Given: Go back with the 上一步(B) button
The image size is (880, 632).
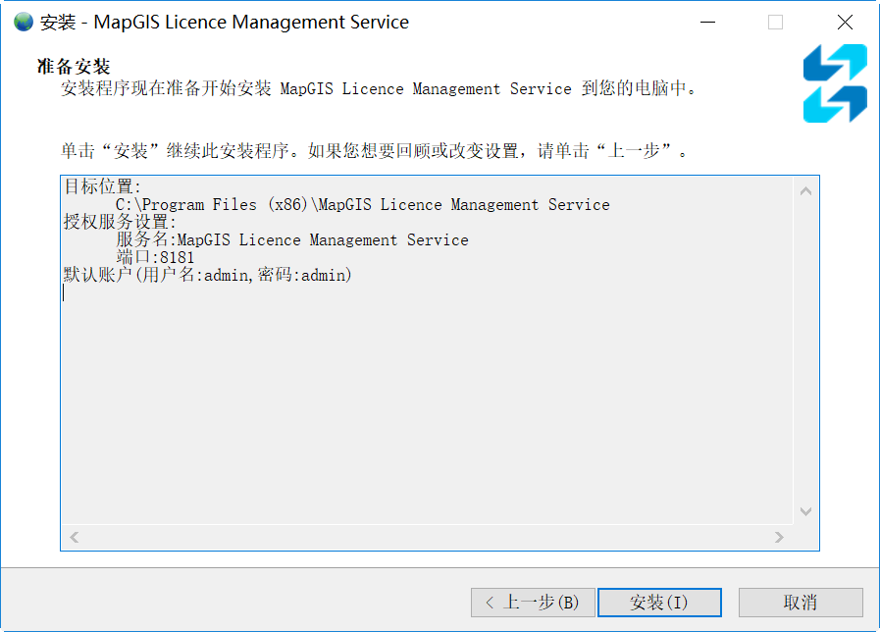Looking at the screenshot, I should 533,603.
